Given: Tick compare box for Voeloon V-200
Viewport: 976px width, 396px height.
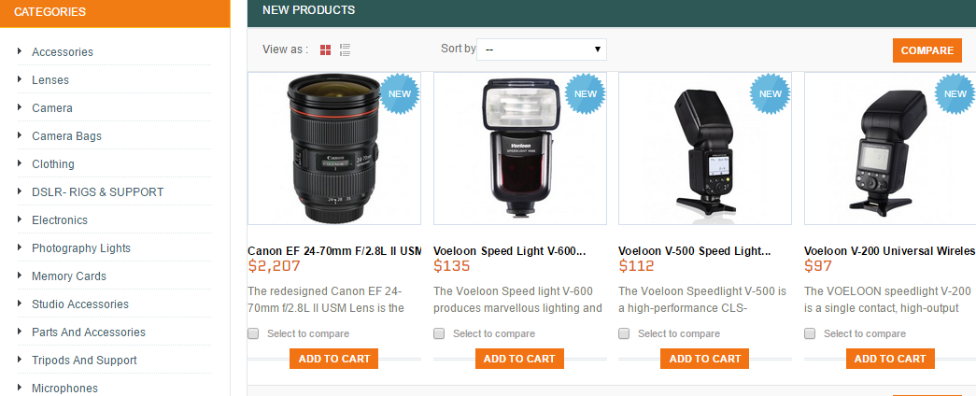Looking at the screenshot, I should [810, 333].
